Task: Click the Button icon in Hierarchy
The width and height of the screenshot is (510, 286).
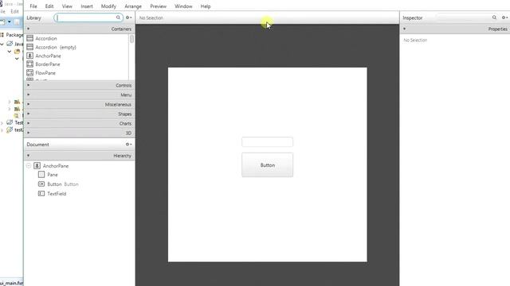Action: 41,184
